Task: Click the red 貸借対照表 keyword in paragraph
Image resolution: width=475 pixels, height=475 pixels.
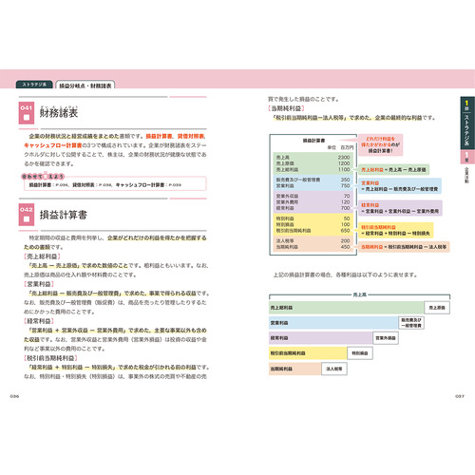Action: click(x=191, y=136)
